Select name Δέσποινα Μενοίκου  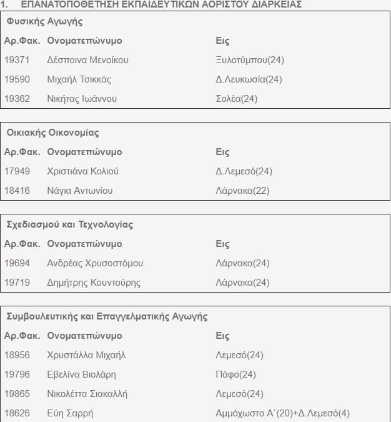point(87,60)
